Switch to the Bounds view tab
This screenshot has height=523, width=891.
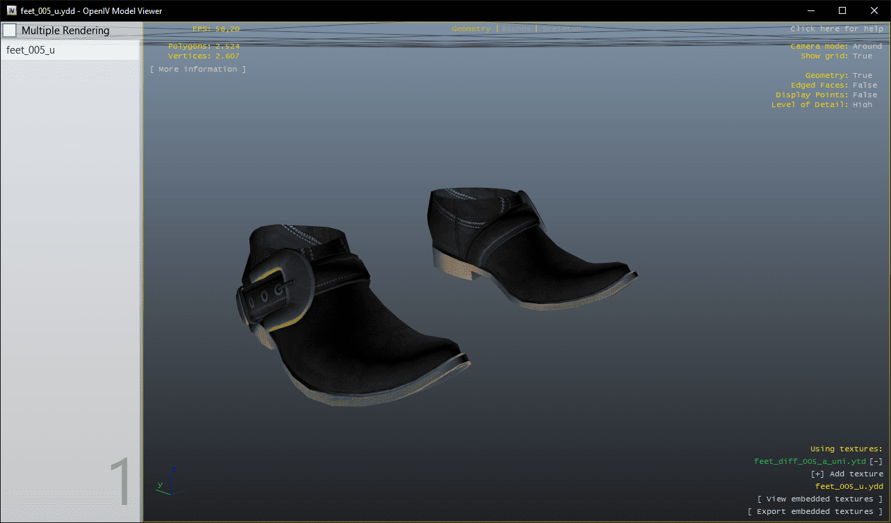(x=516, y=29)
